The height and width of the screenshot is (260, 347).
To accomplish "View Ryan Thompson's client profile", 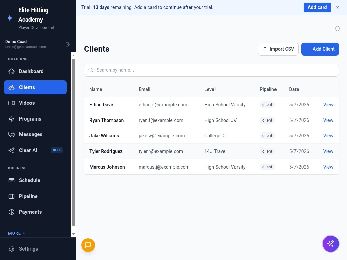I will coord(328,120).
